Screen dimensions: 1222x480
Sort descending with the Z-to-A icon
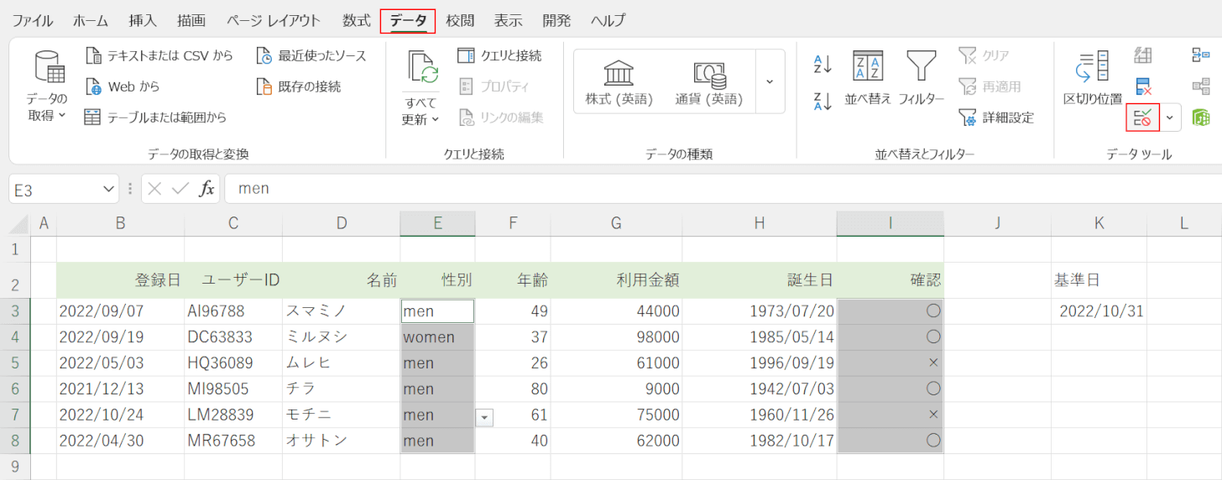(822, 102)
